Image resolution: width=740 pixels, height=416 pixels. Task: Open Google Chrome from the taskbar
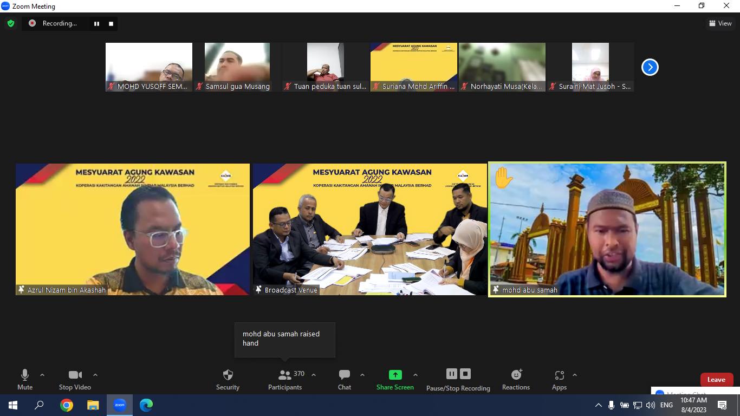[x=67, y=405]
